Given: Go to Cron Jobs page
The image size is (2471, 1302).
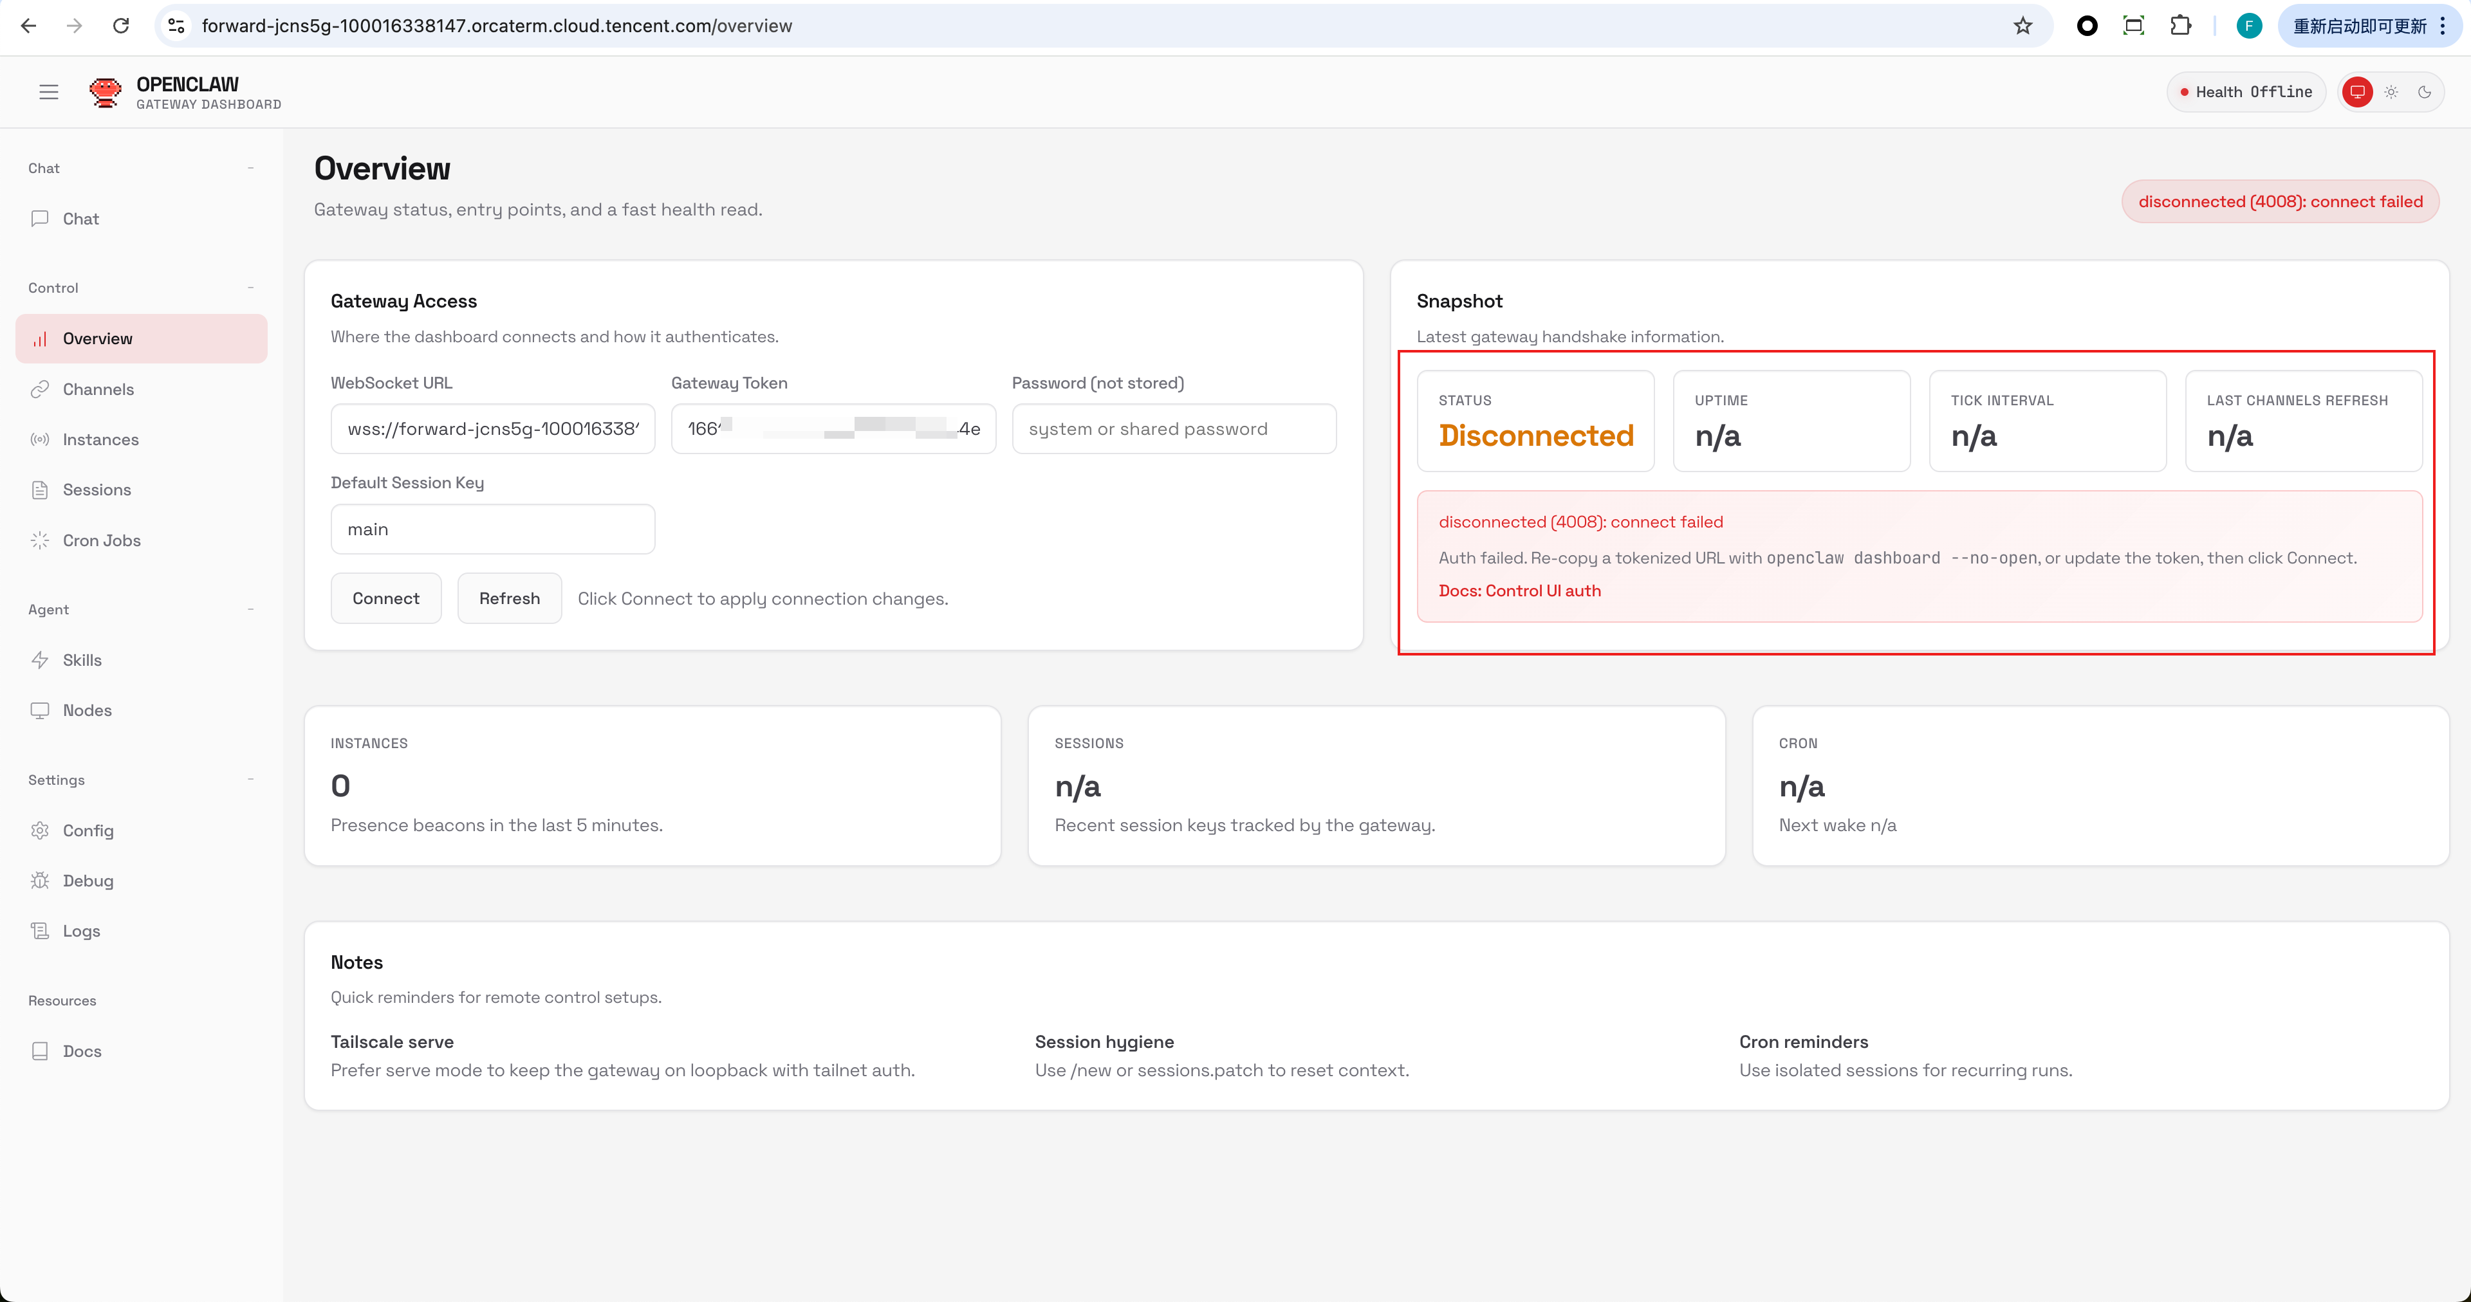Looking at the screenshot, I should pyautogui.click(x=101, y=540).
